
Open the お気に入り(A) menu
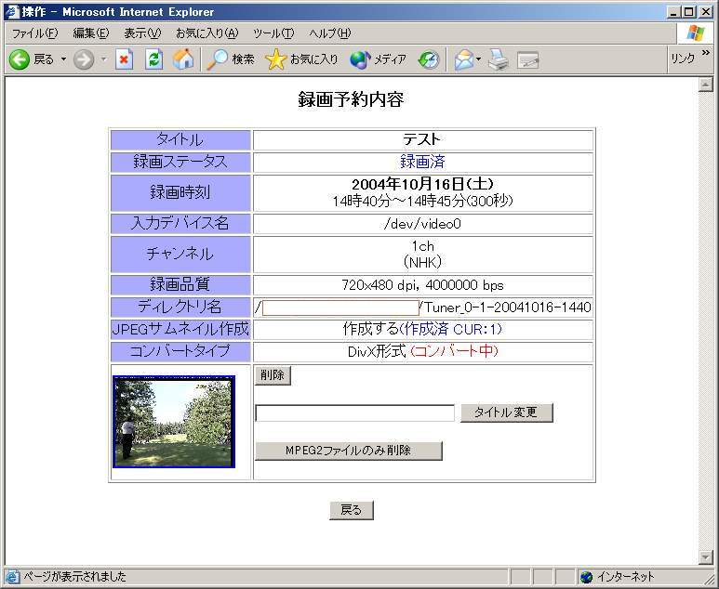[206, 33]
